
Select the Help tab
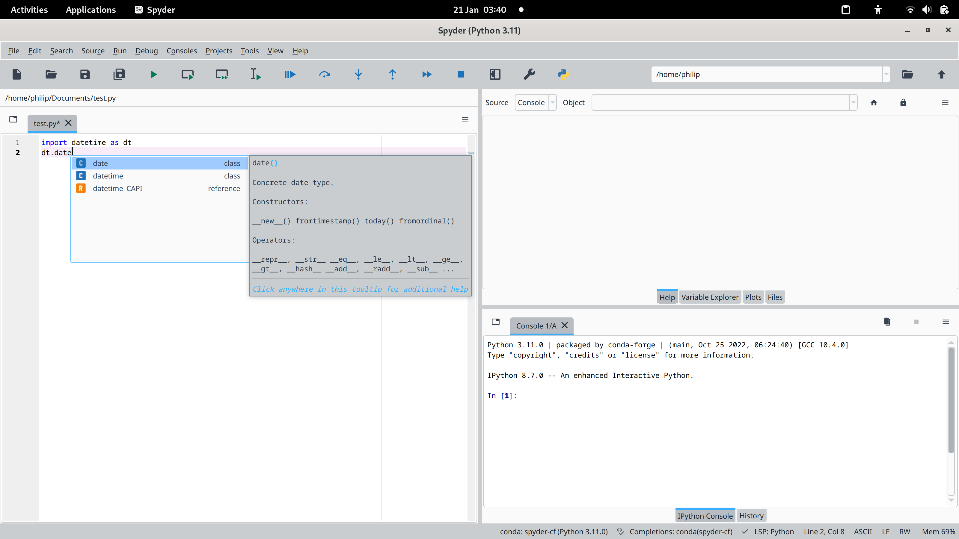(667, 297)
